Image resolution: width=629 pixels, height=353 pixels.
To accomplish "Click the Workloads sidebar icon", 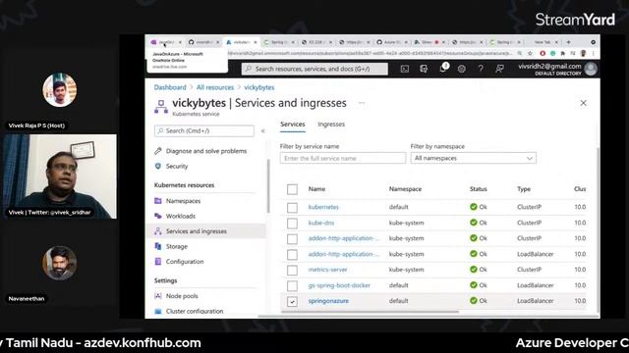I will tap(158, 216).
